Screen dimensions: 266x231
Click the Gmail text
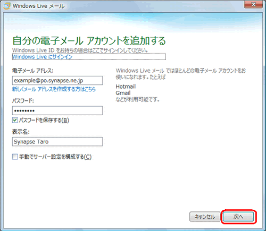point(123,93)
